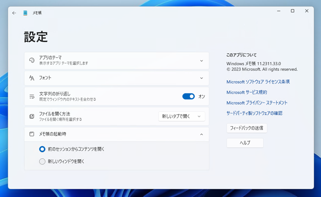The height and width of the screenshot is (197, 321).
Task: Select 新しいウィンドウを開く radio button
Action: click(42, 162)
